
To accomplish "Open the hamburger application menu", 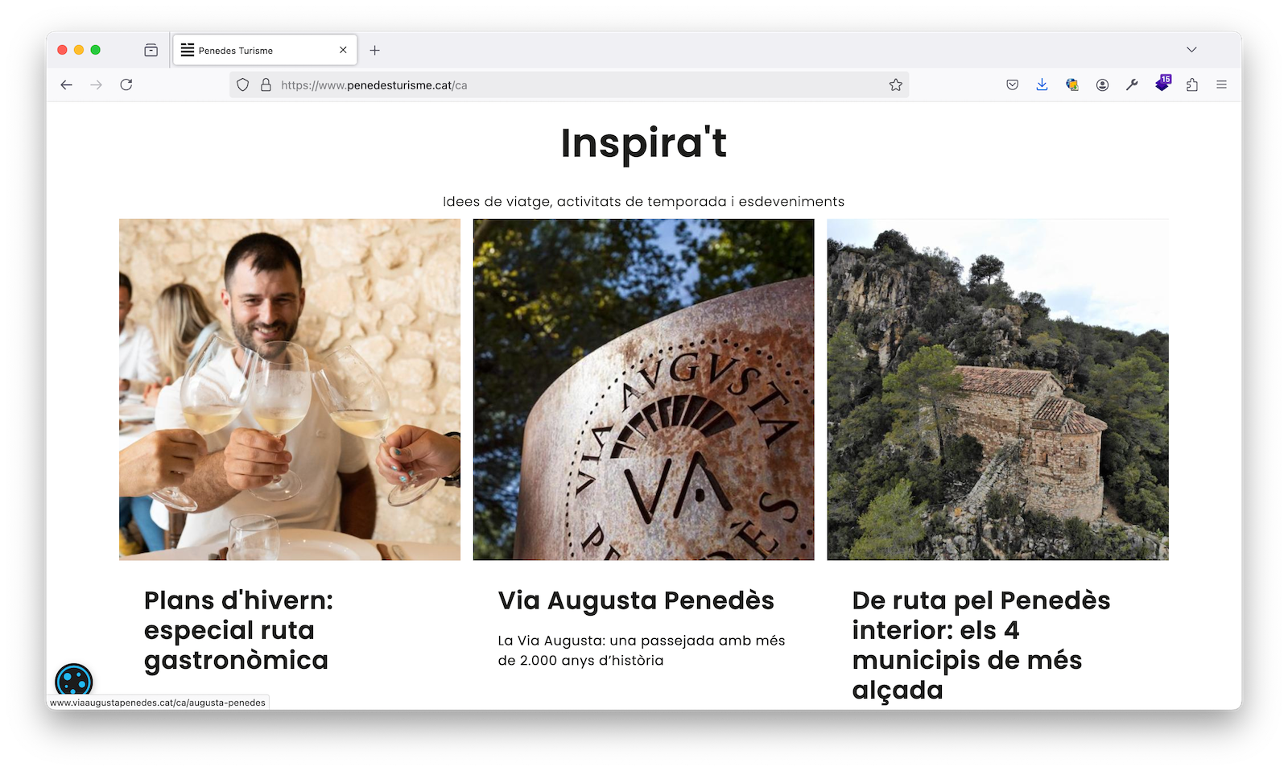I will (1221, 85).
